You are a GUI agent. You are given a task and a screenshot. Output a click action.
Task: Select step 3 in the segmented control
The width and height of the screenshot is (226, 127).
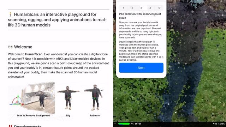[141, 8]
